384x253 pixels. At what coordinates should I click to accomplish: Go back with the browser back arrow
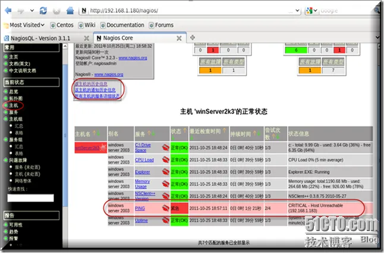click(x=8, y=11)
